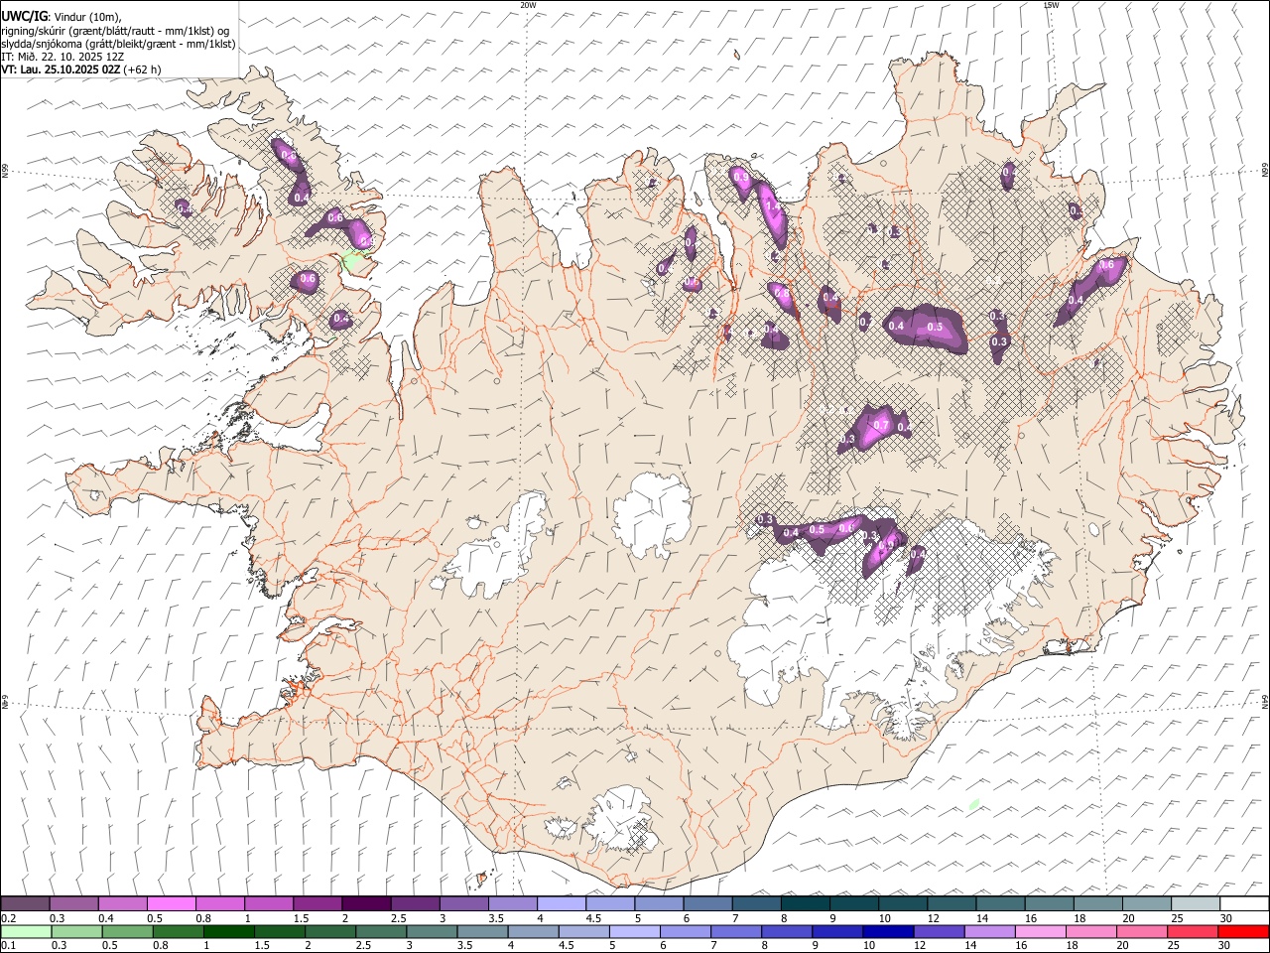Click the 'VT: Lau. 25.10.2025 02Z' valid time
This screenshot has height=953, width=1270.
[x=61, y=69]
